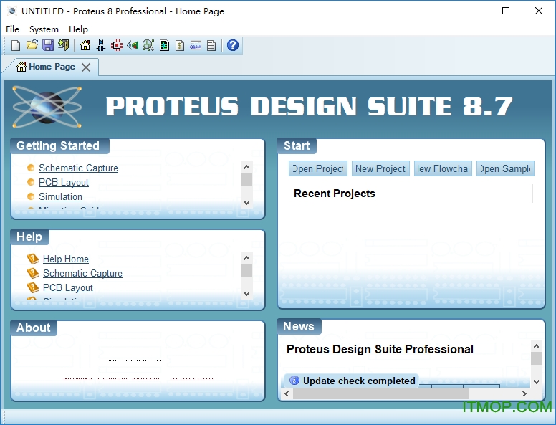
Task: Create a new project via toolbar icon
Action: coord(16,45)
